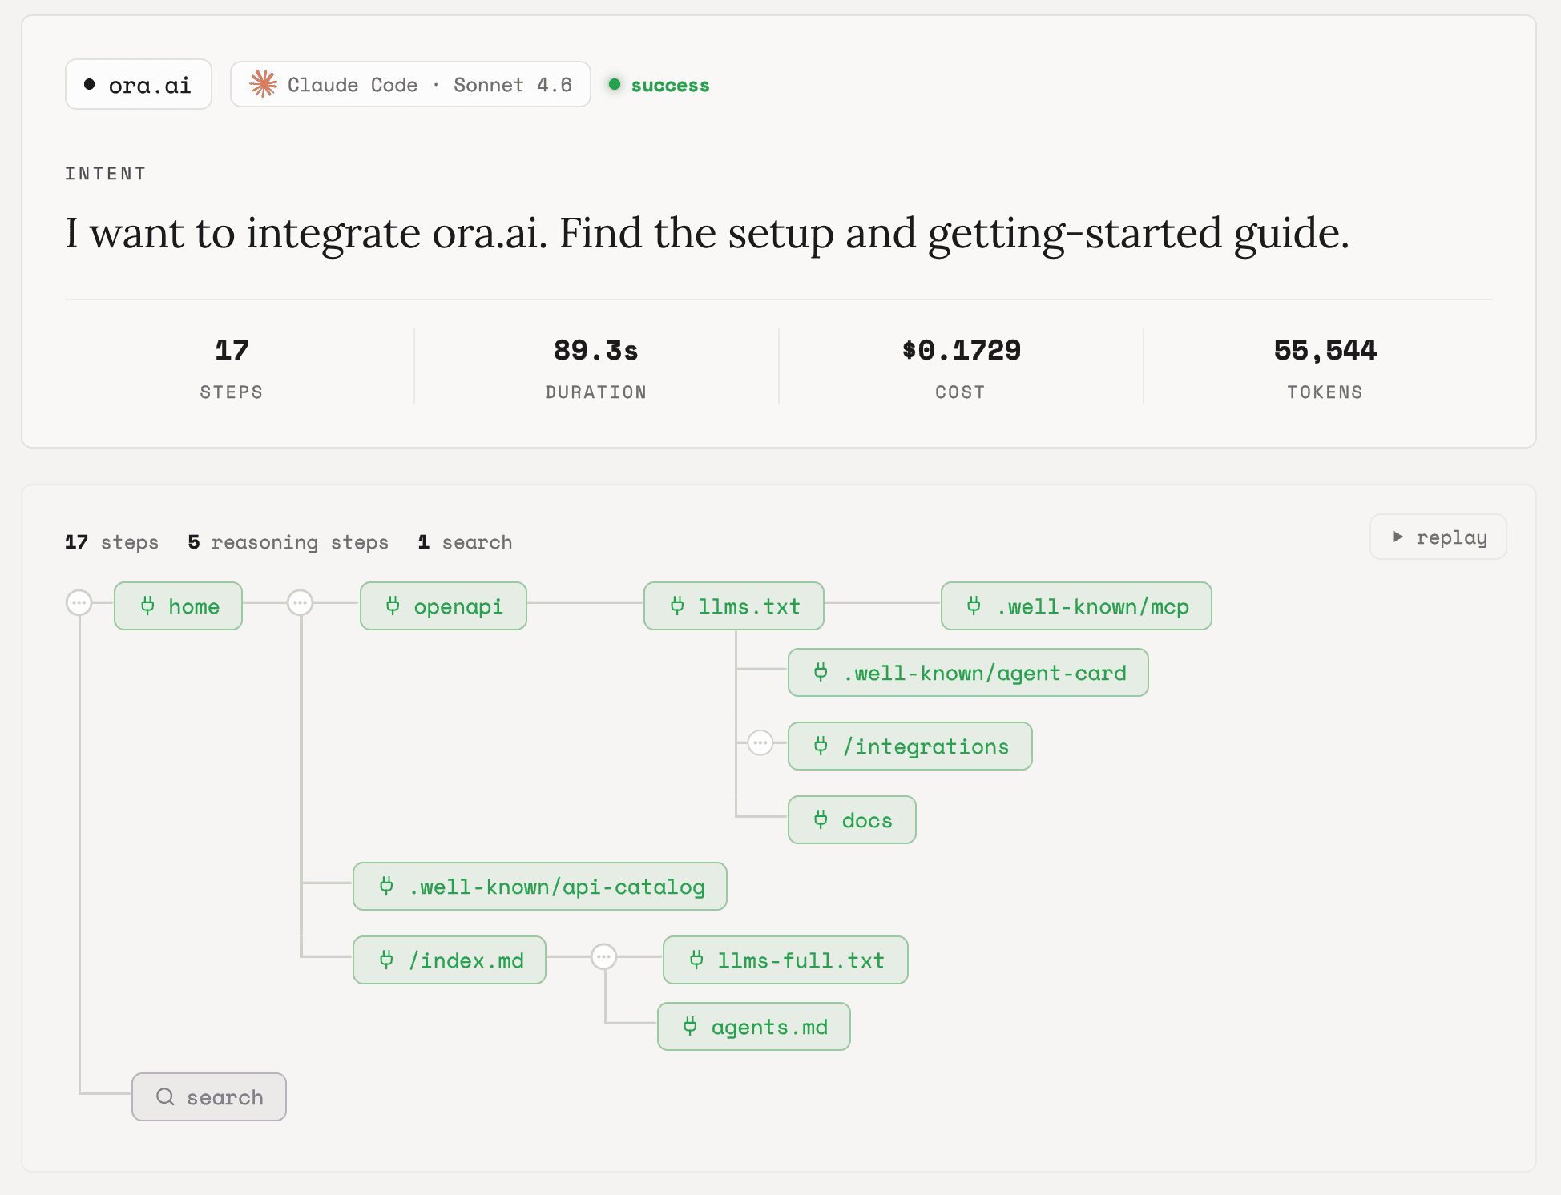This screenshot has width=1561, height=1195.
Task: Click plug icon in llms-full.txt node
Action: pyautogui.click(x=696, y=960)
